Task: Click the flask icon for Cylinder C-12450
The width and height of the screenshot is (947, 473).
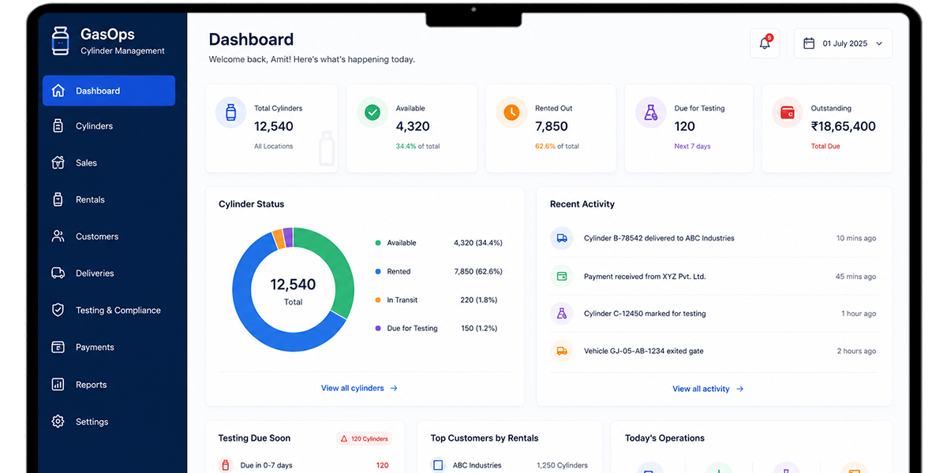Action: 562,314
